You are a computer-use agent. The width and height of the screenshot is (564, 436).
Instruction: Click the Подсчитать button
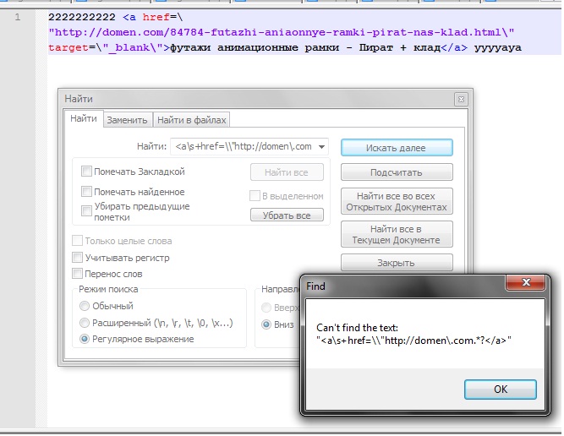click(397, 172)
